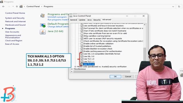Open Clock and Region category
This screenshot has width=183, height=103.
point(14,41)
